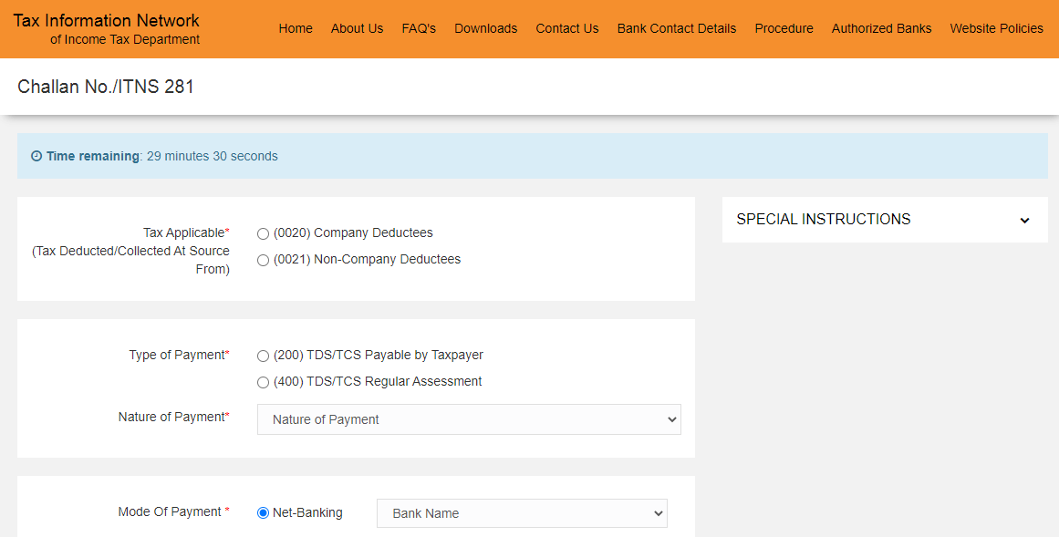Visit the Downloads page
The width and height of the screenshot is (1059, 537).
tap(485, 28)
